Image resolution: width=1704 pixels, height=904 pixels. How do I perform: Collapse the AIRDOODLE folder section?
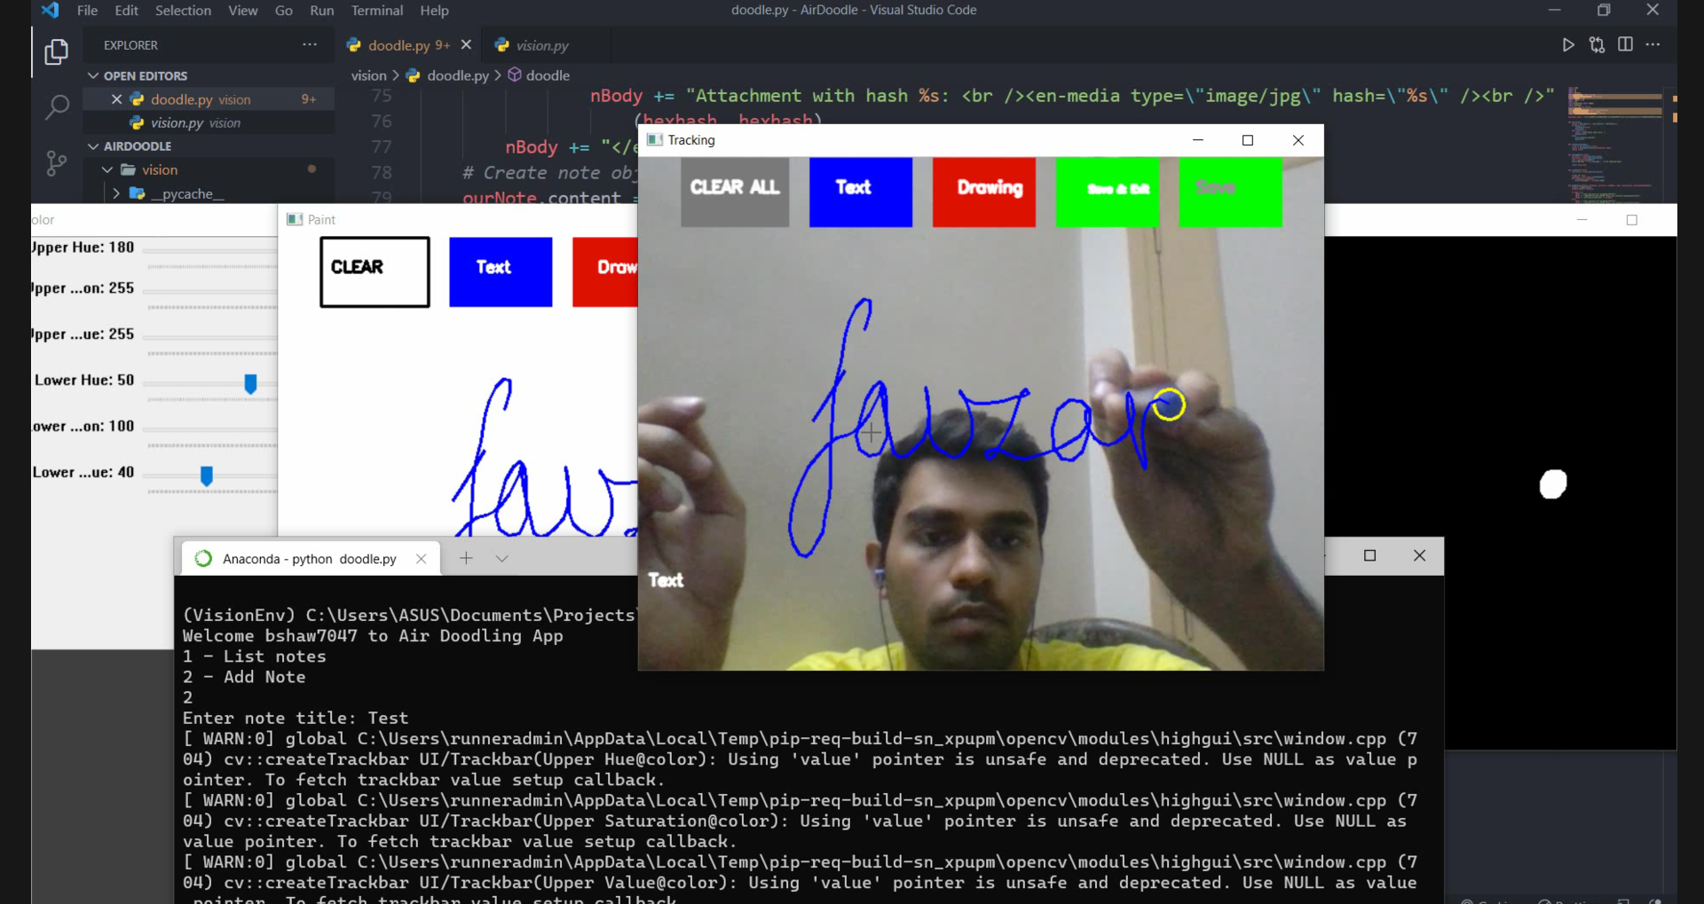(x=93, y=146)
